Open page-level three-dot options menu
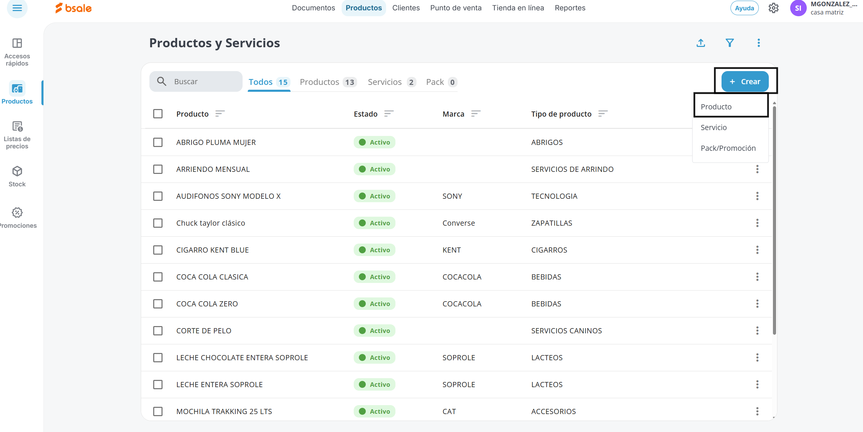 pyautogui.click(x=758, y=43)
